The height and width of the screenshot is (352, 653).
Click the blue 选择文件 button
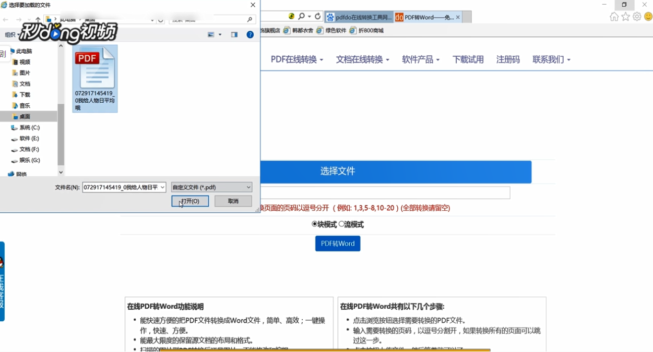pyautogui.click(x=338, y=171)
